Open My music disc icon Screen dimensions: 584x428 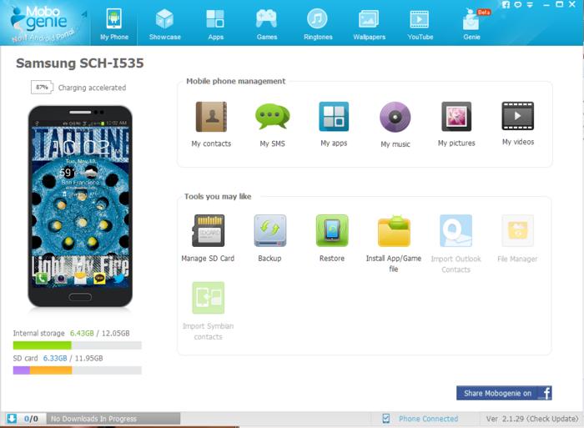pyautogui.click(x=395, y=117)
